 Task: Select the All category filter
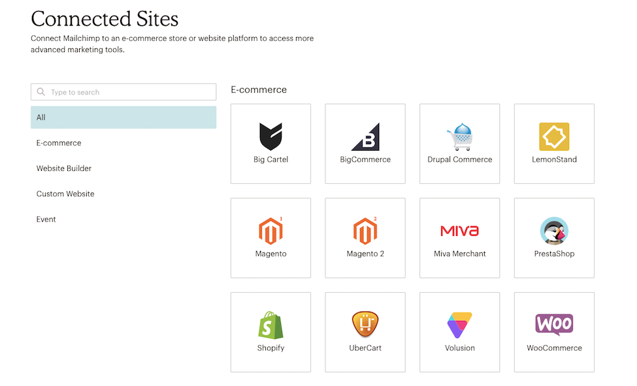click(x=123, y=117)
